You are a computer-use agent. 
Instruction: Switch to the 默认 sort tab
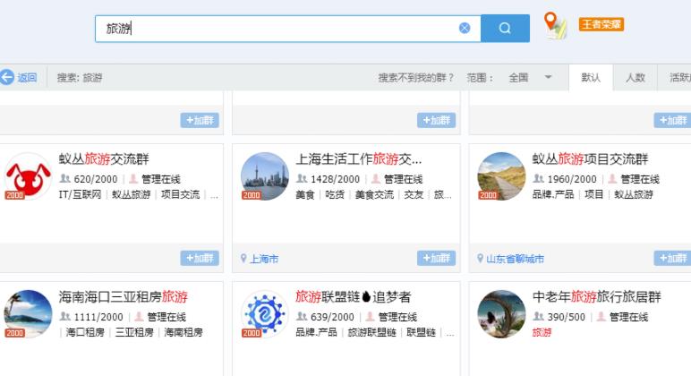591,78
